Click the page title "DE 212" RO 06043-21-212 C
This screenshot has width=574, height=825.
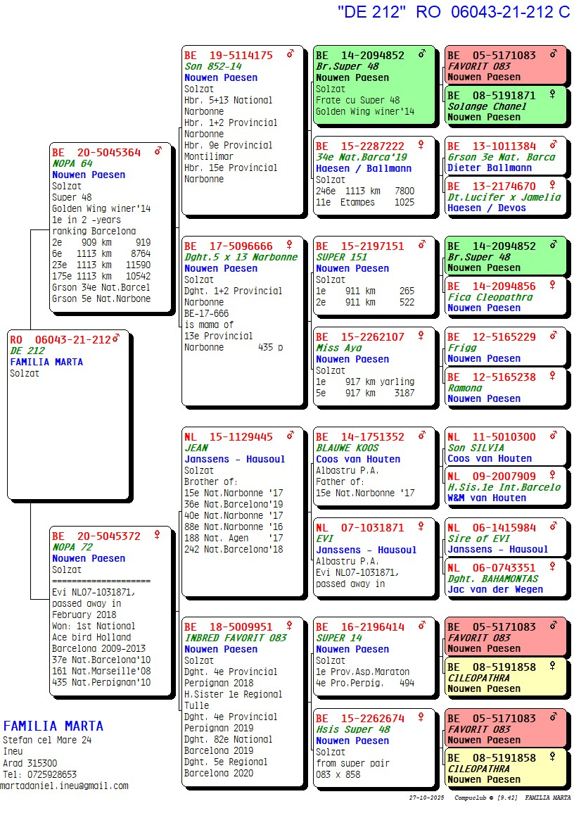[x=454, y=12]
